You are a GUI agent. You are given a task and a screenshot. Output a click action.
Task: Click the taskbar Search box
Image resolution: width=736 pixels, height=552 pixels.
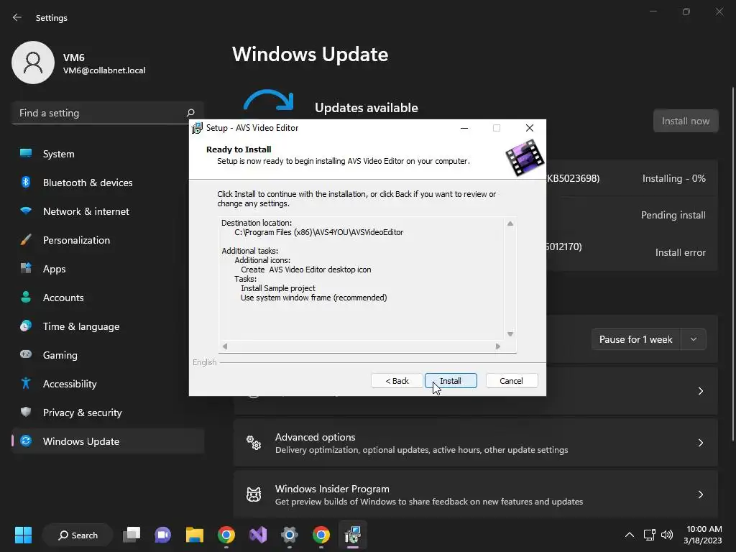tap(78, 535)
